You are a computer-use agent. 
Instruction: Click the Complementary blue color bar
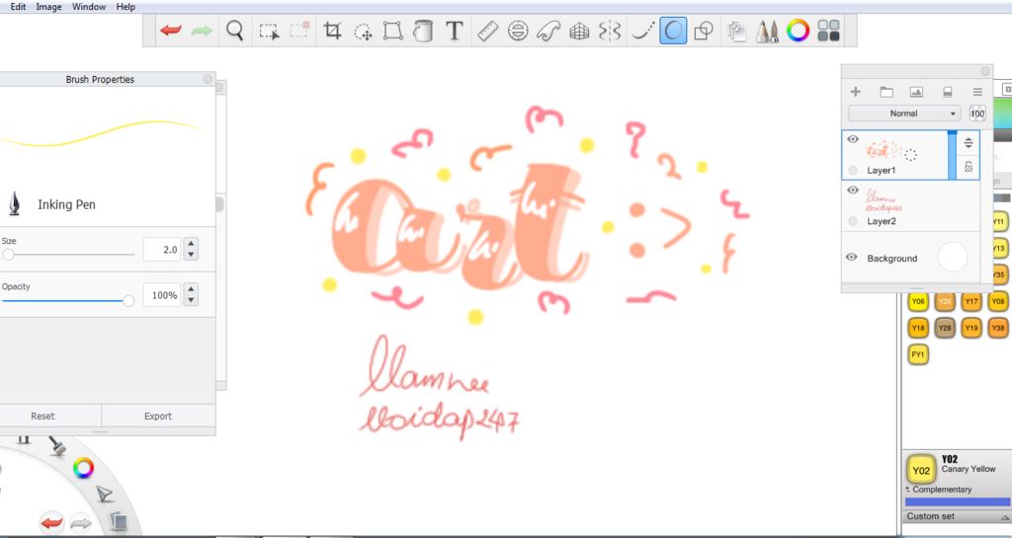coord(958,501)
